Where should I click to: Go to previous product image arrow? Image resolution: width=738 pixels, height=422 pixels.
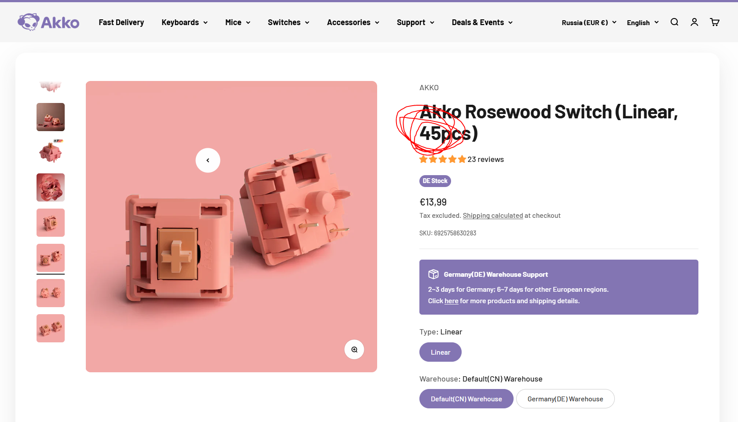(x=208, y=160)
